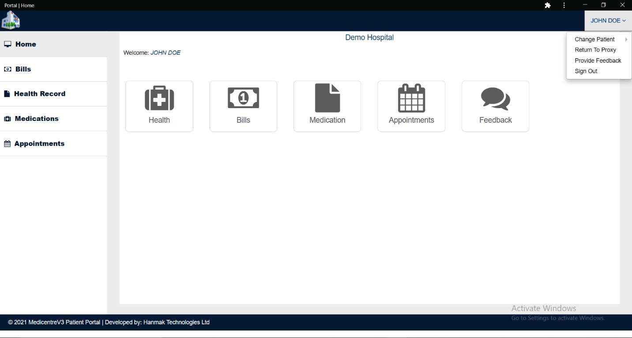Open Medications from the sidebar
Screen dimensions: 632x338
point(53,119)
